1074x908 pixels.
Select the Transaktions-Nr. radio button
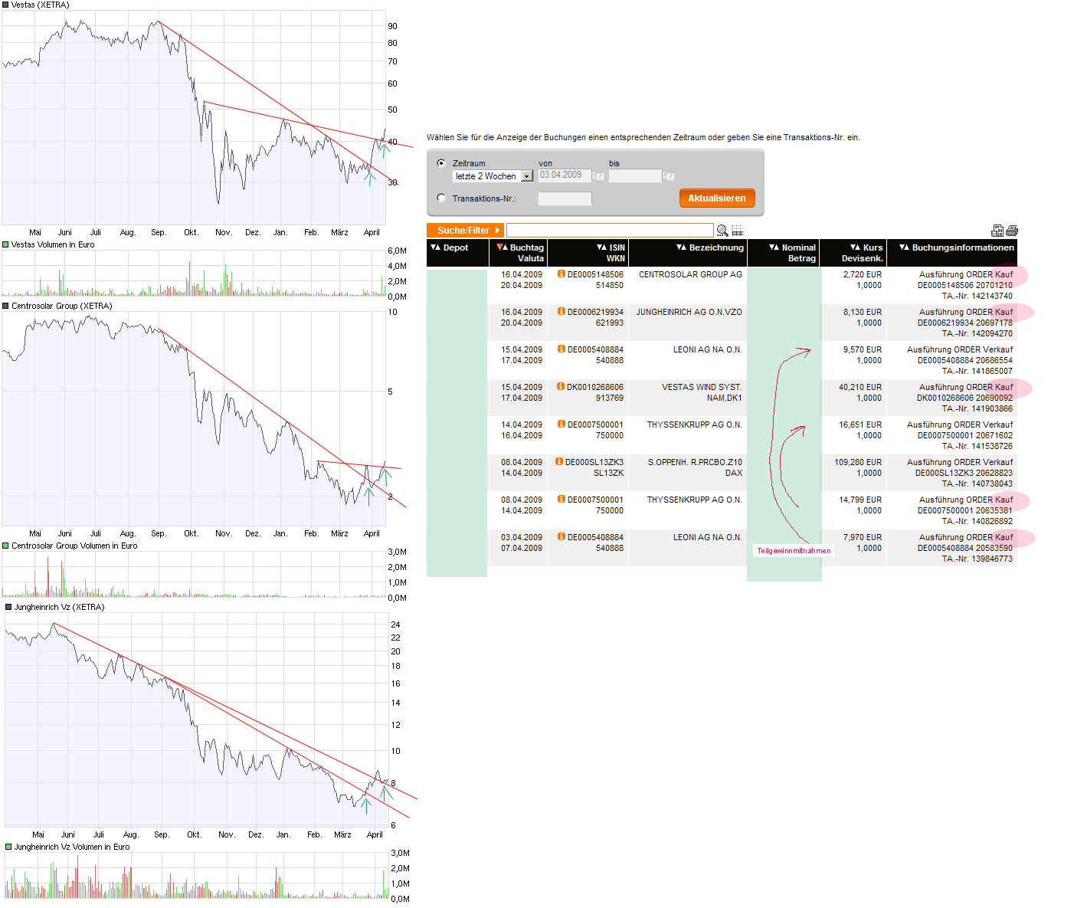click(441, 198)
